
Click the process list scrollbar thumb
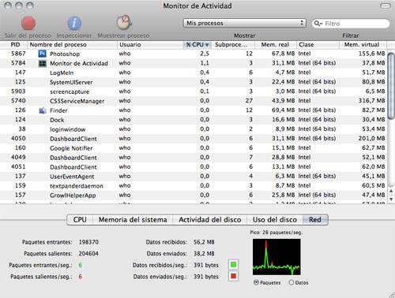coord(391,86)
